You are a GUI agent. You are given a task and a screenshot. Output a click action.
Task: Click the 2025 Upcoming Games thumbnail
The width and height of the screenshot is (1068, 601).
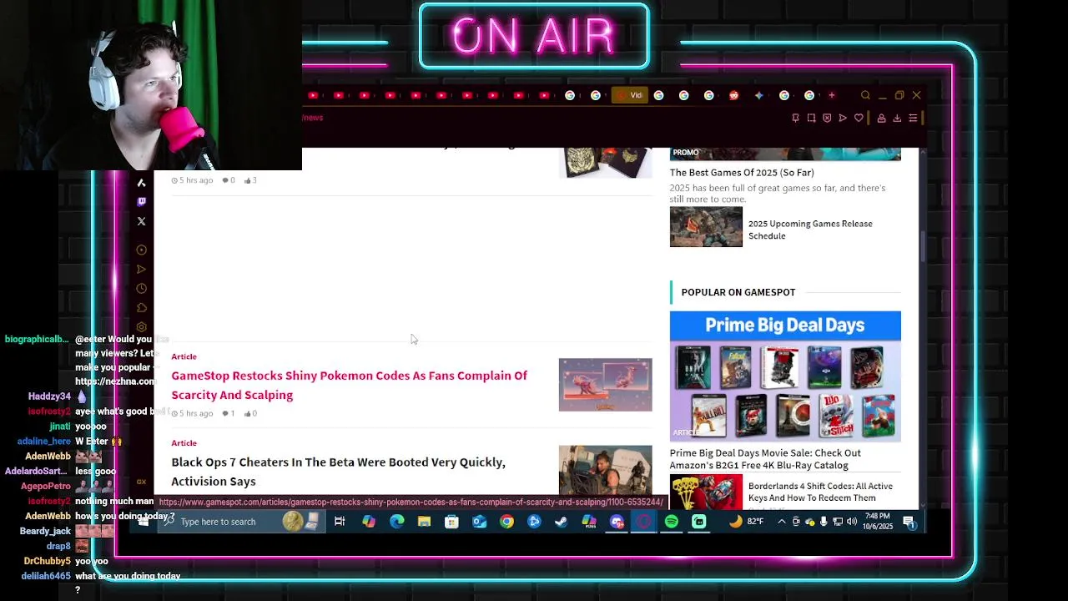coord(706,227)
